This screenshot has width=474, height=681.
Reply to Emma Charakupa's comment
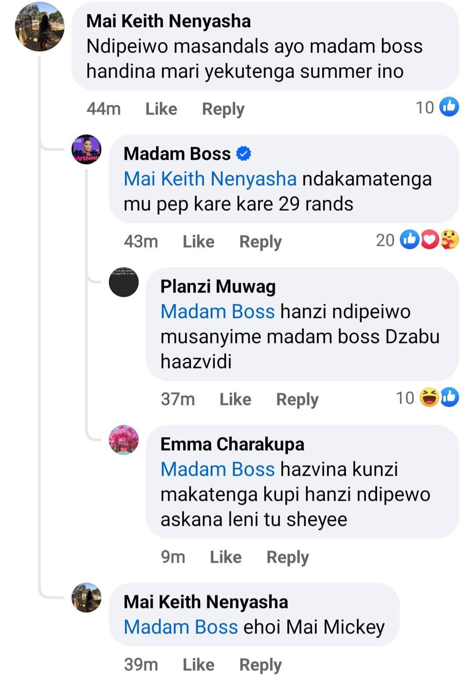pyautogui.click(x=287, y=557)
